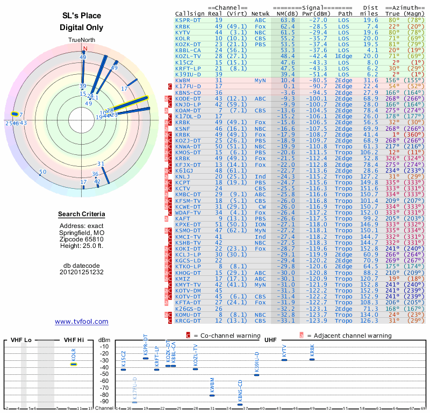Click the adjacent-channel icon beside KOAM-DT
Image resolution: width=430 pixels, height=413 pixels.
coord(166,111)
